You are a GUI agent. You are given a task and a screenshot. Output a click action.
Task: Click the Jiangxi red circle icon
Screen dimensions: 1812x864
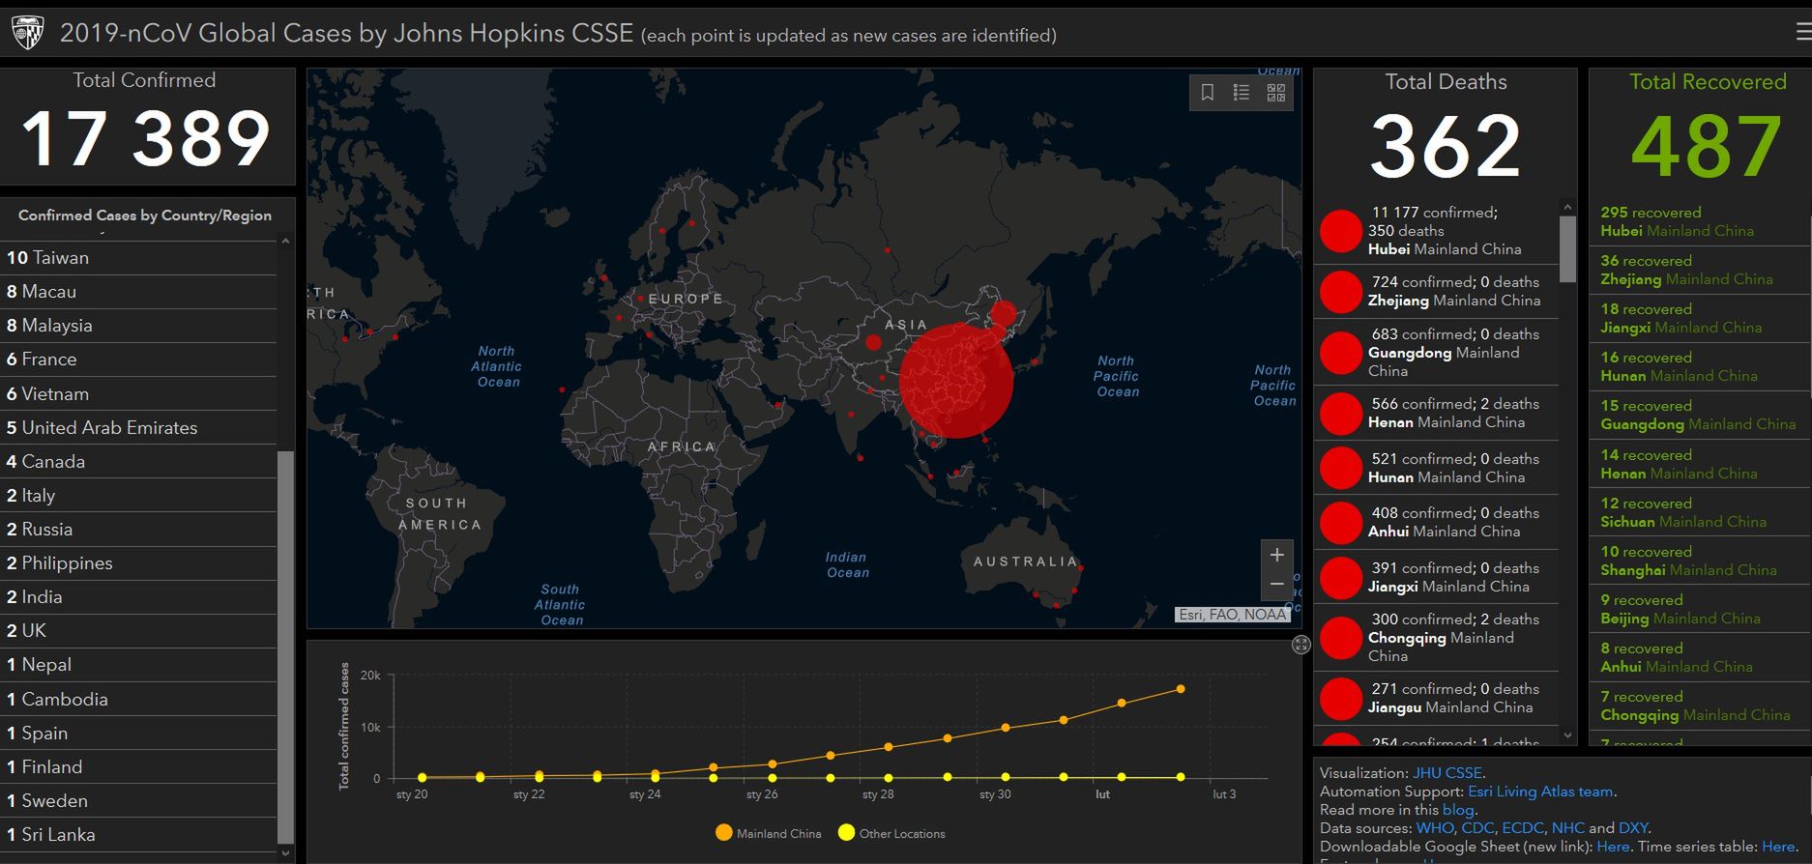point(1341,578)
